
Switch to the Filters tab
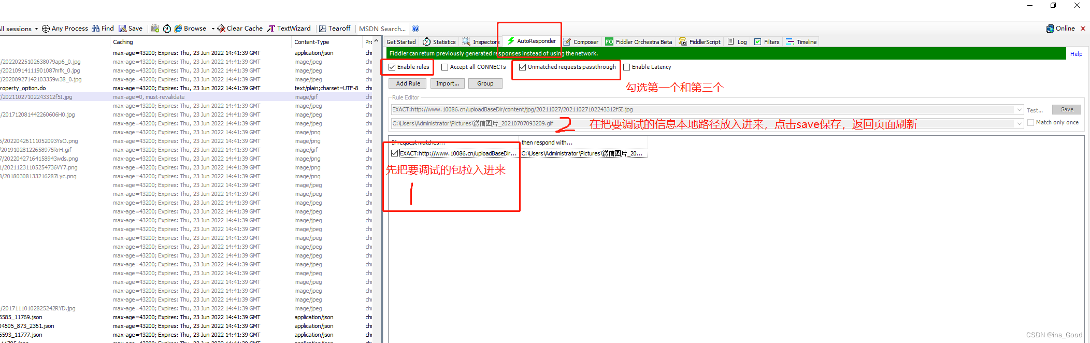click(x=767, y=42)
